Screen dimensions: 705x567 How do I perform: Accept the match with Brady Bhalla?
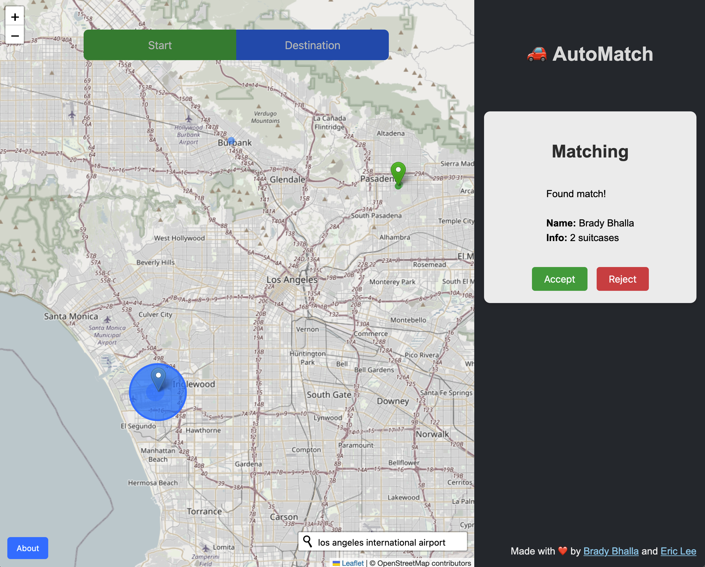[x=559, y=279]
